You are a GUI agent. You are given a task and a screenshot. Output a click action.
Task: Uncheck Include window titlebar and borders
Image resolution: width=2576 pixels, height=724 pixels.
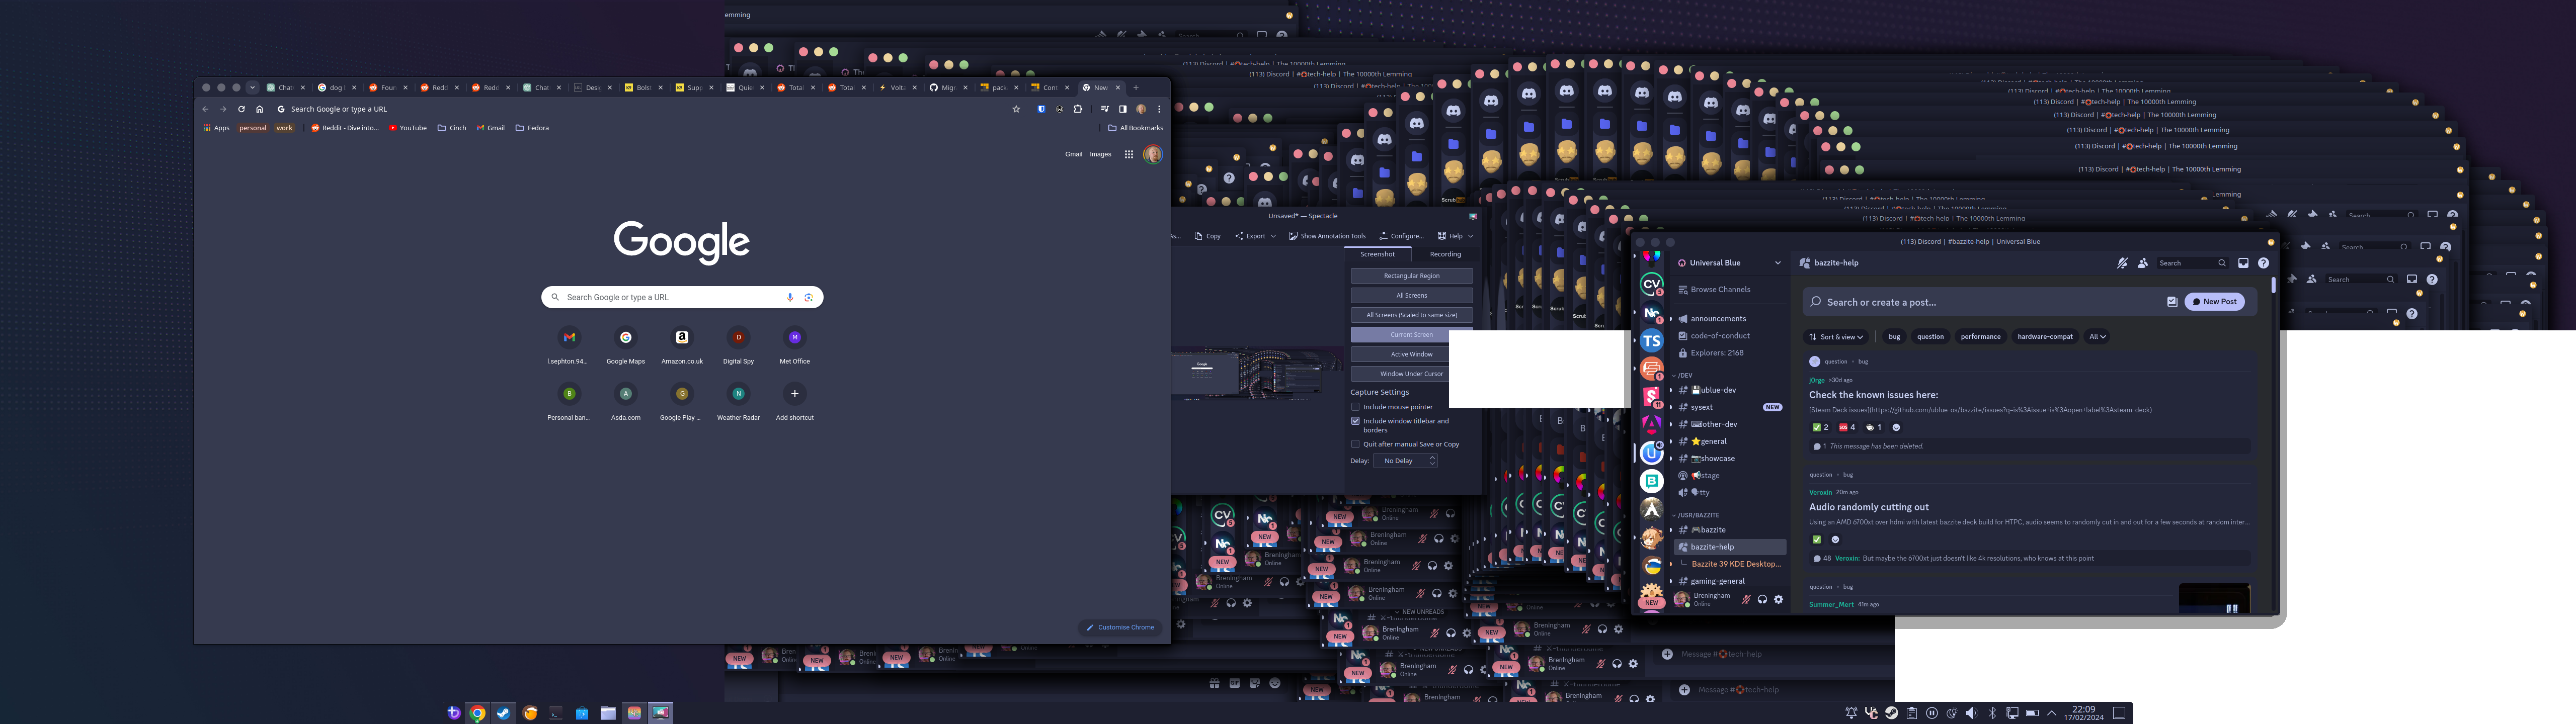click(1356, 421)
